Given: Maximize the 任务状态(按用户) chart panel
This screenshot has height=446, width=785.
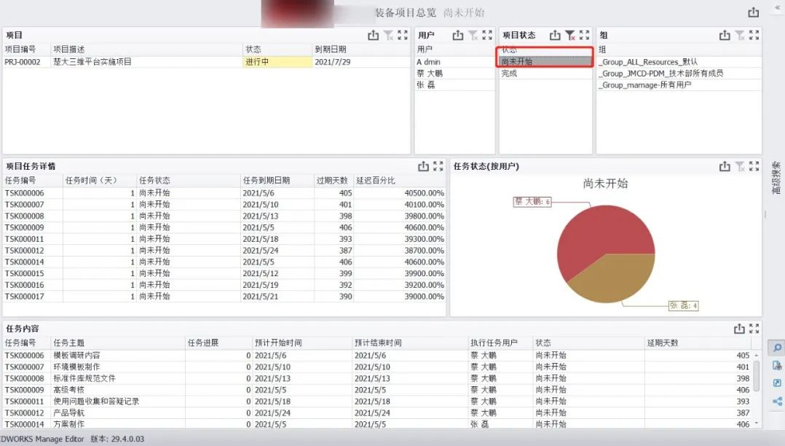Looking at the screenshot, I should coord(754,166).
